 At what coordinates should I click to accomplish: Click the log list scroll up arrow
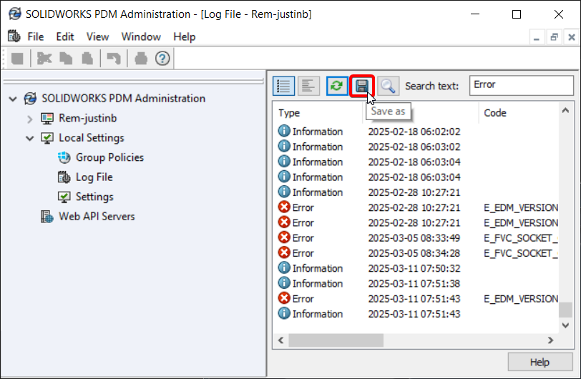(565, 110)
